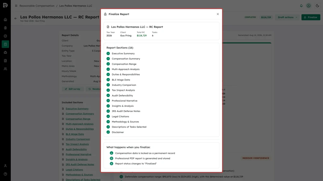Open notifications bell
This screenshot has height=181, width=323.
[x=301, y=6]
